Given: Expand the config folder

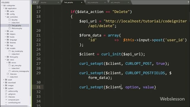Looking at the screenshot, I should click(5, 14).
